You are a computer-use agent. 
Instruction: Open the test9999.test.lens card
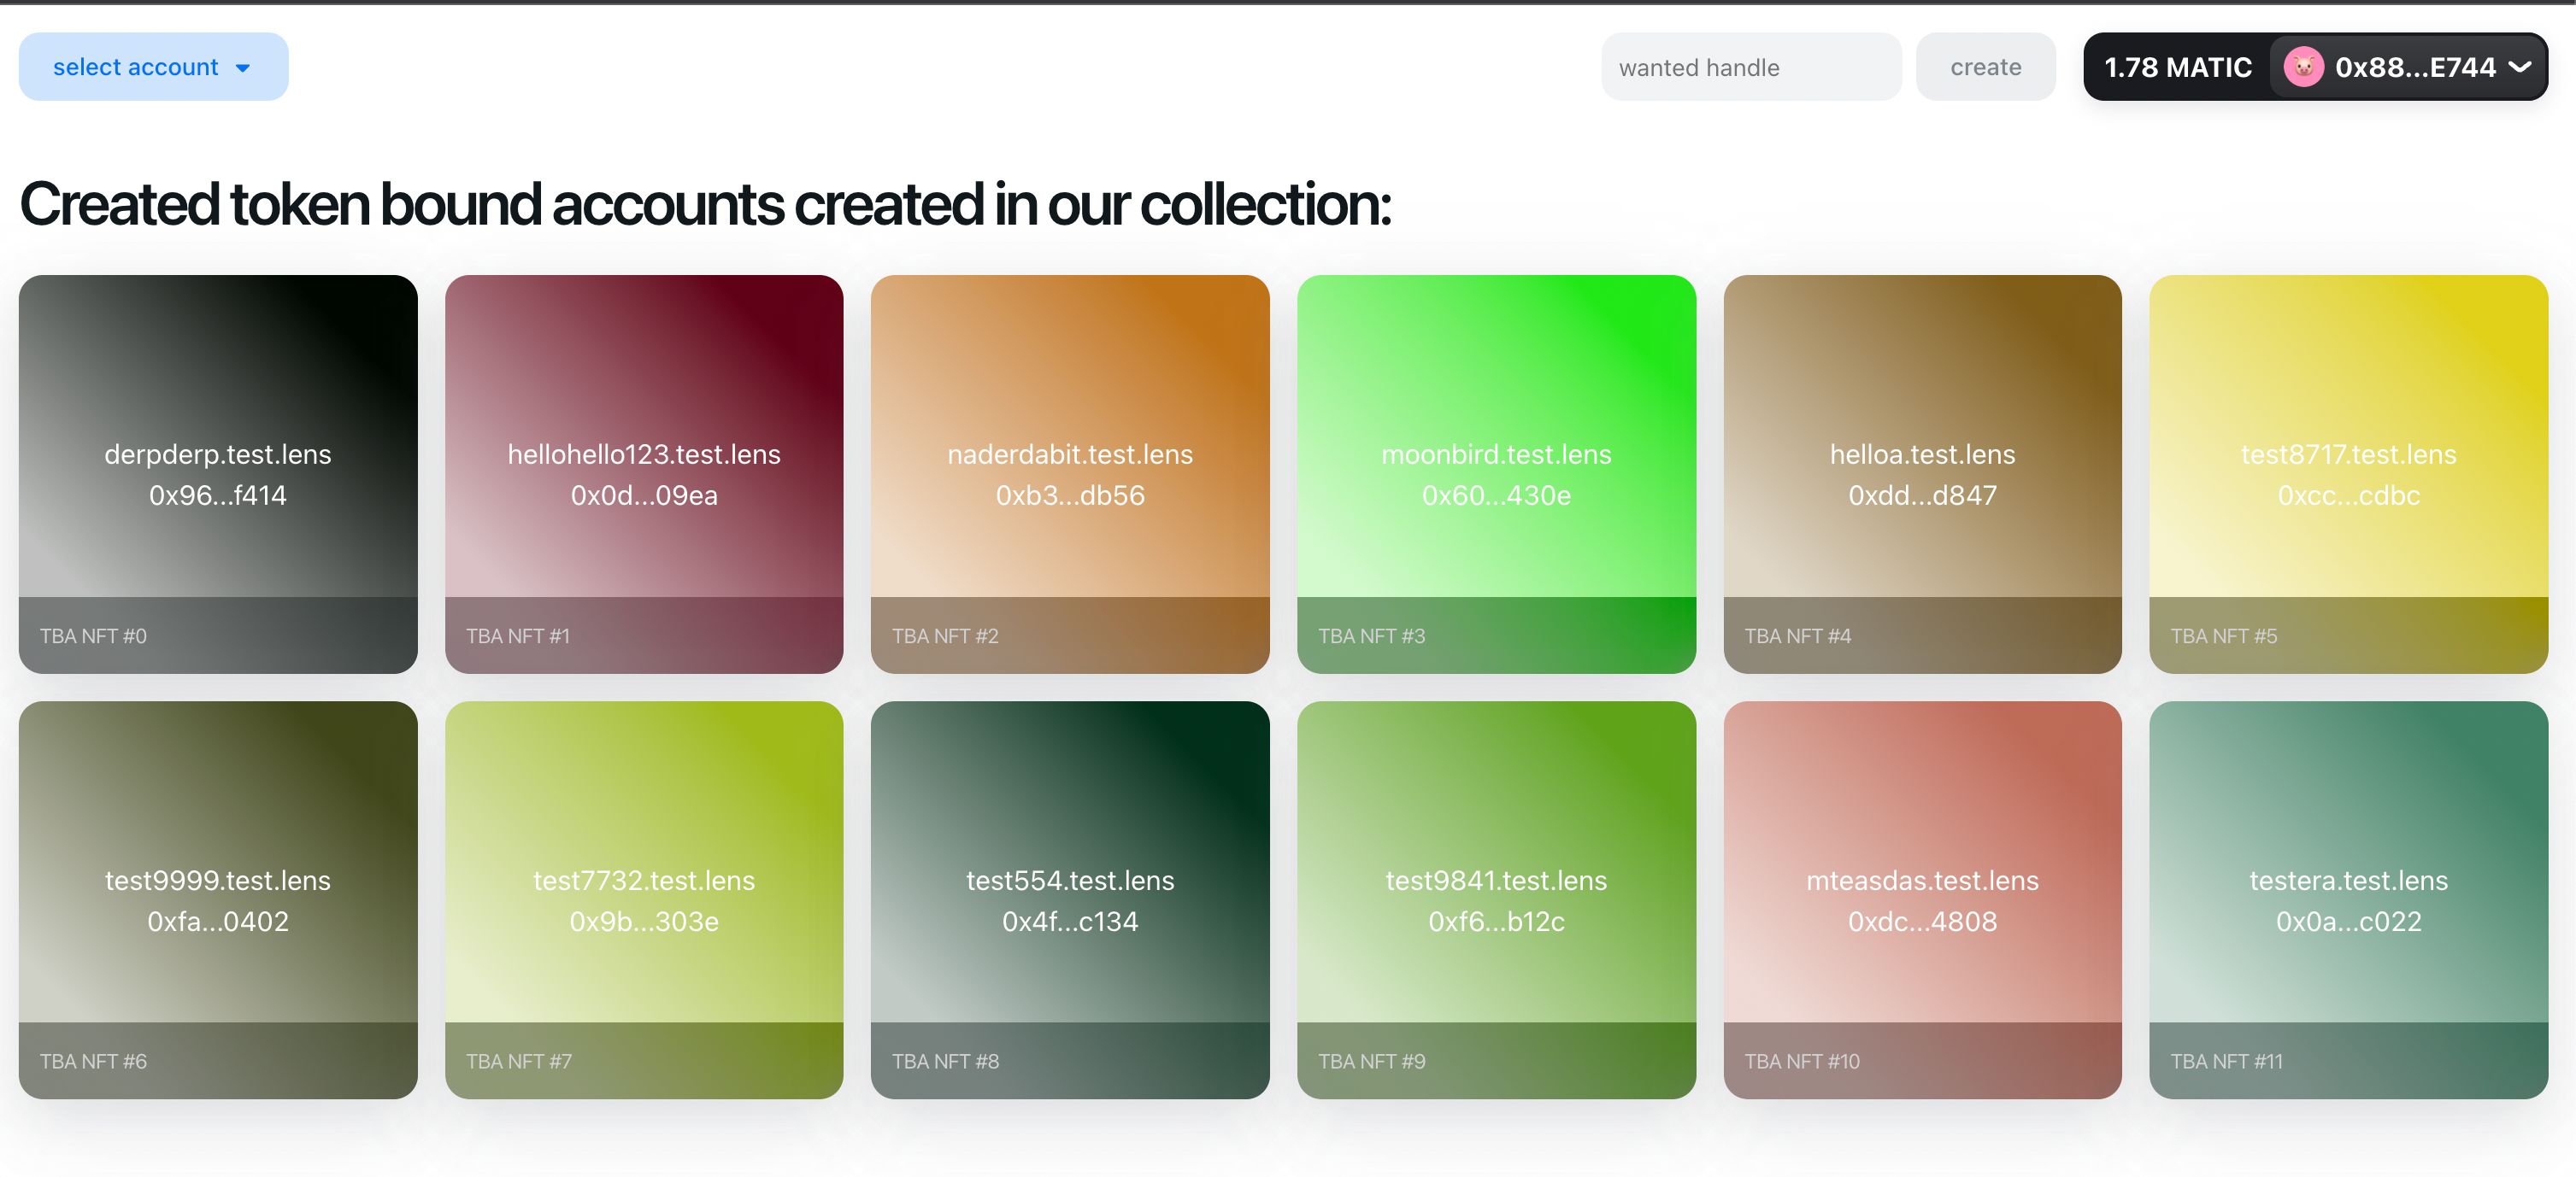tap(218, 899)
